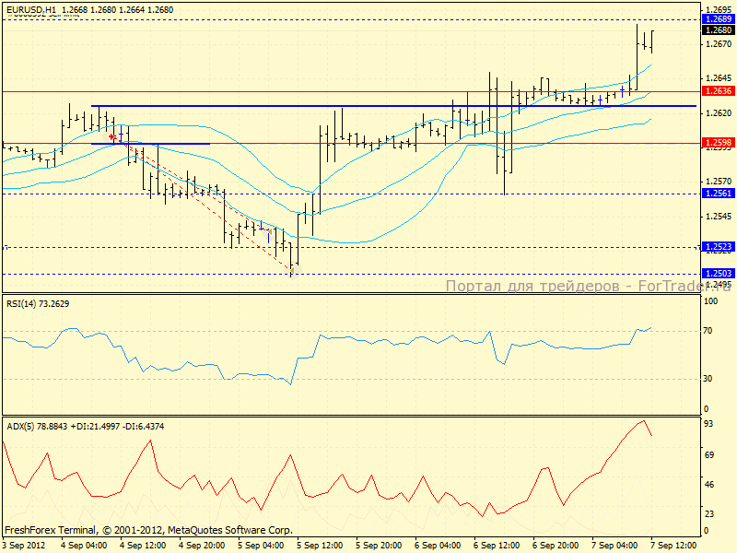
Task: Select the 1.2598 price level label
Action: coord(717,143)
